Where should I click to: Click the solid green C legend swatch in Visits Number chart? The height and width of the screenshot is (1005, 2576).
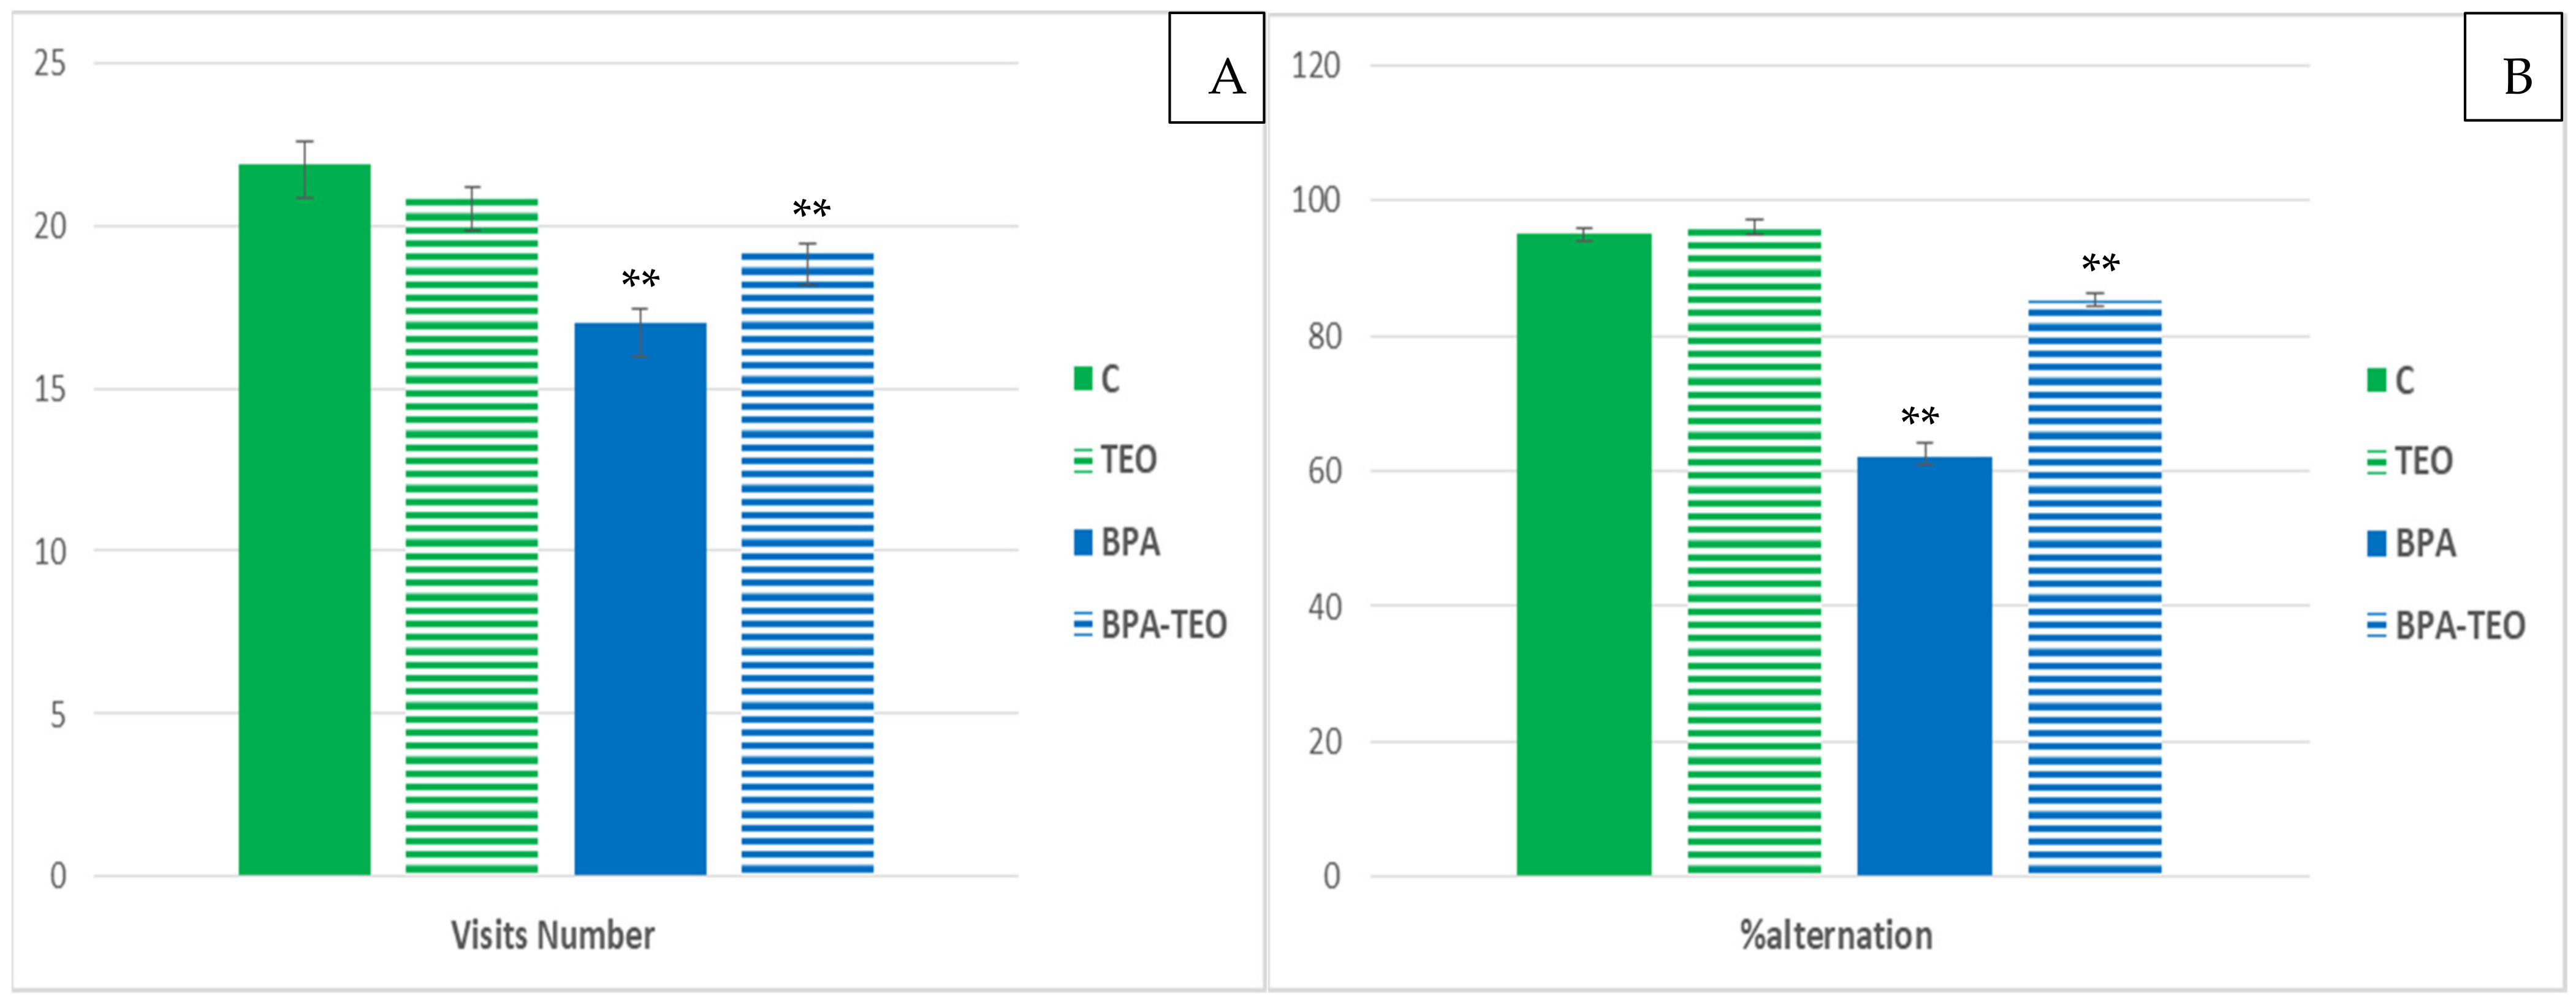[x=1083, y=378]
